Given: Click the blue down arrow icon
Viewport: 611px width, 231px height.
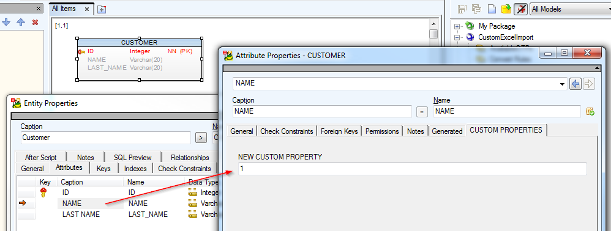Looking at the screenshot, I should coord(6,22).
